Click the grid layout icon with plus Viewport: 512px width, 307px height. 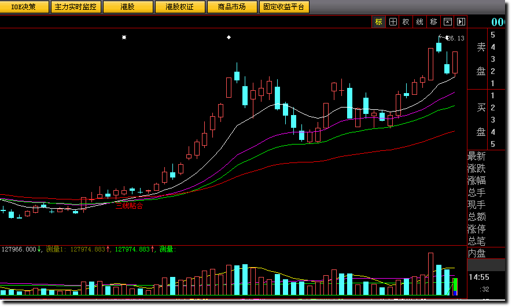(393, 22)
